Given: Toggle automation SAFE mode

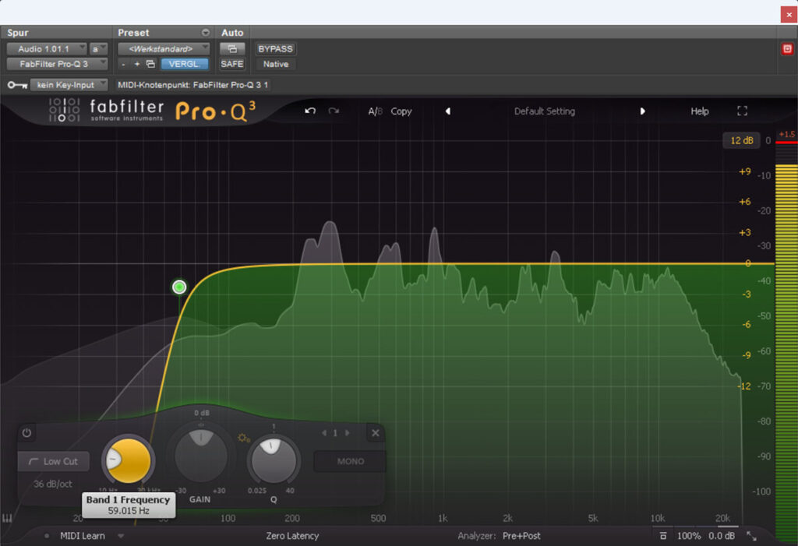Looking at the screenshot, I should tap(232, 64).
